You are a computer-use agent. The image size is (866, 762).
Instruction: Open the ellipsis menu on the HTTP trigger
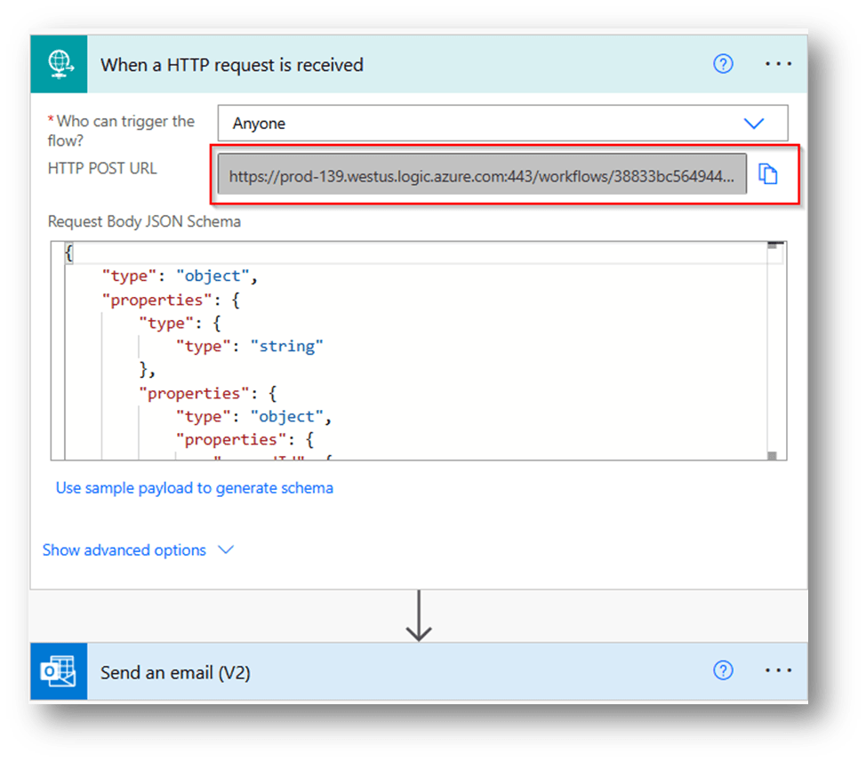point(779,64)
